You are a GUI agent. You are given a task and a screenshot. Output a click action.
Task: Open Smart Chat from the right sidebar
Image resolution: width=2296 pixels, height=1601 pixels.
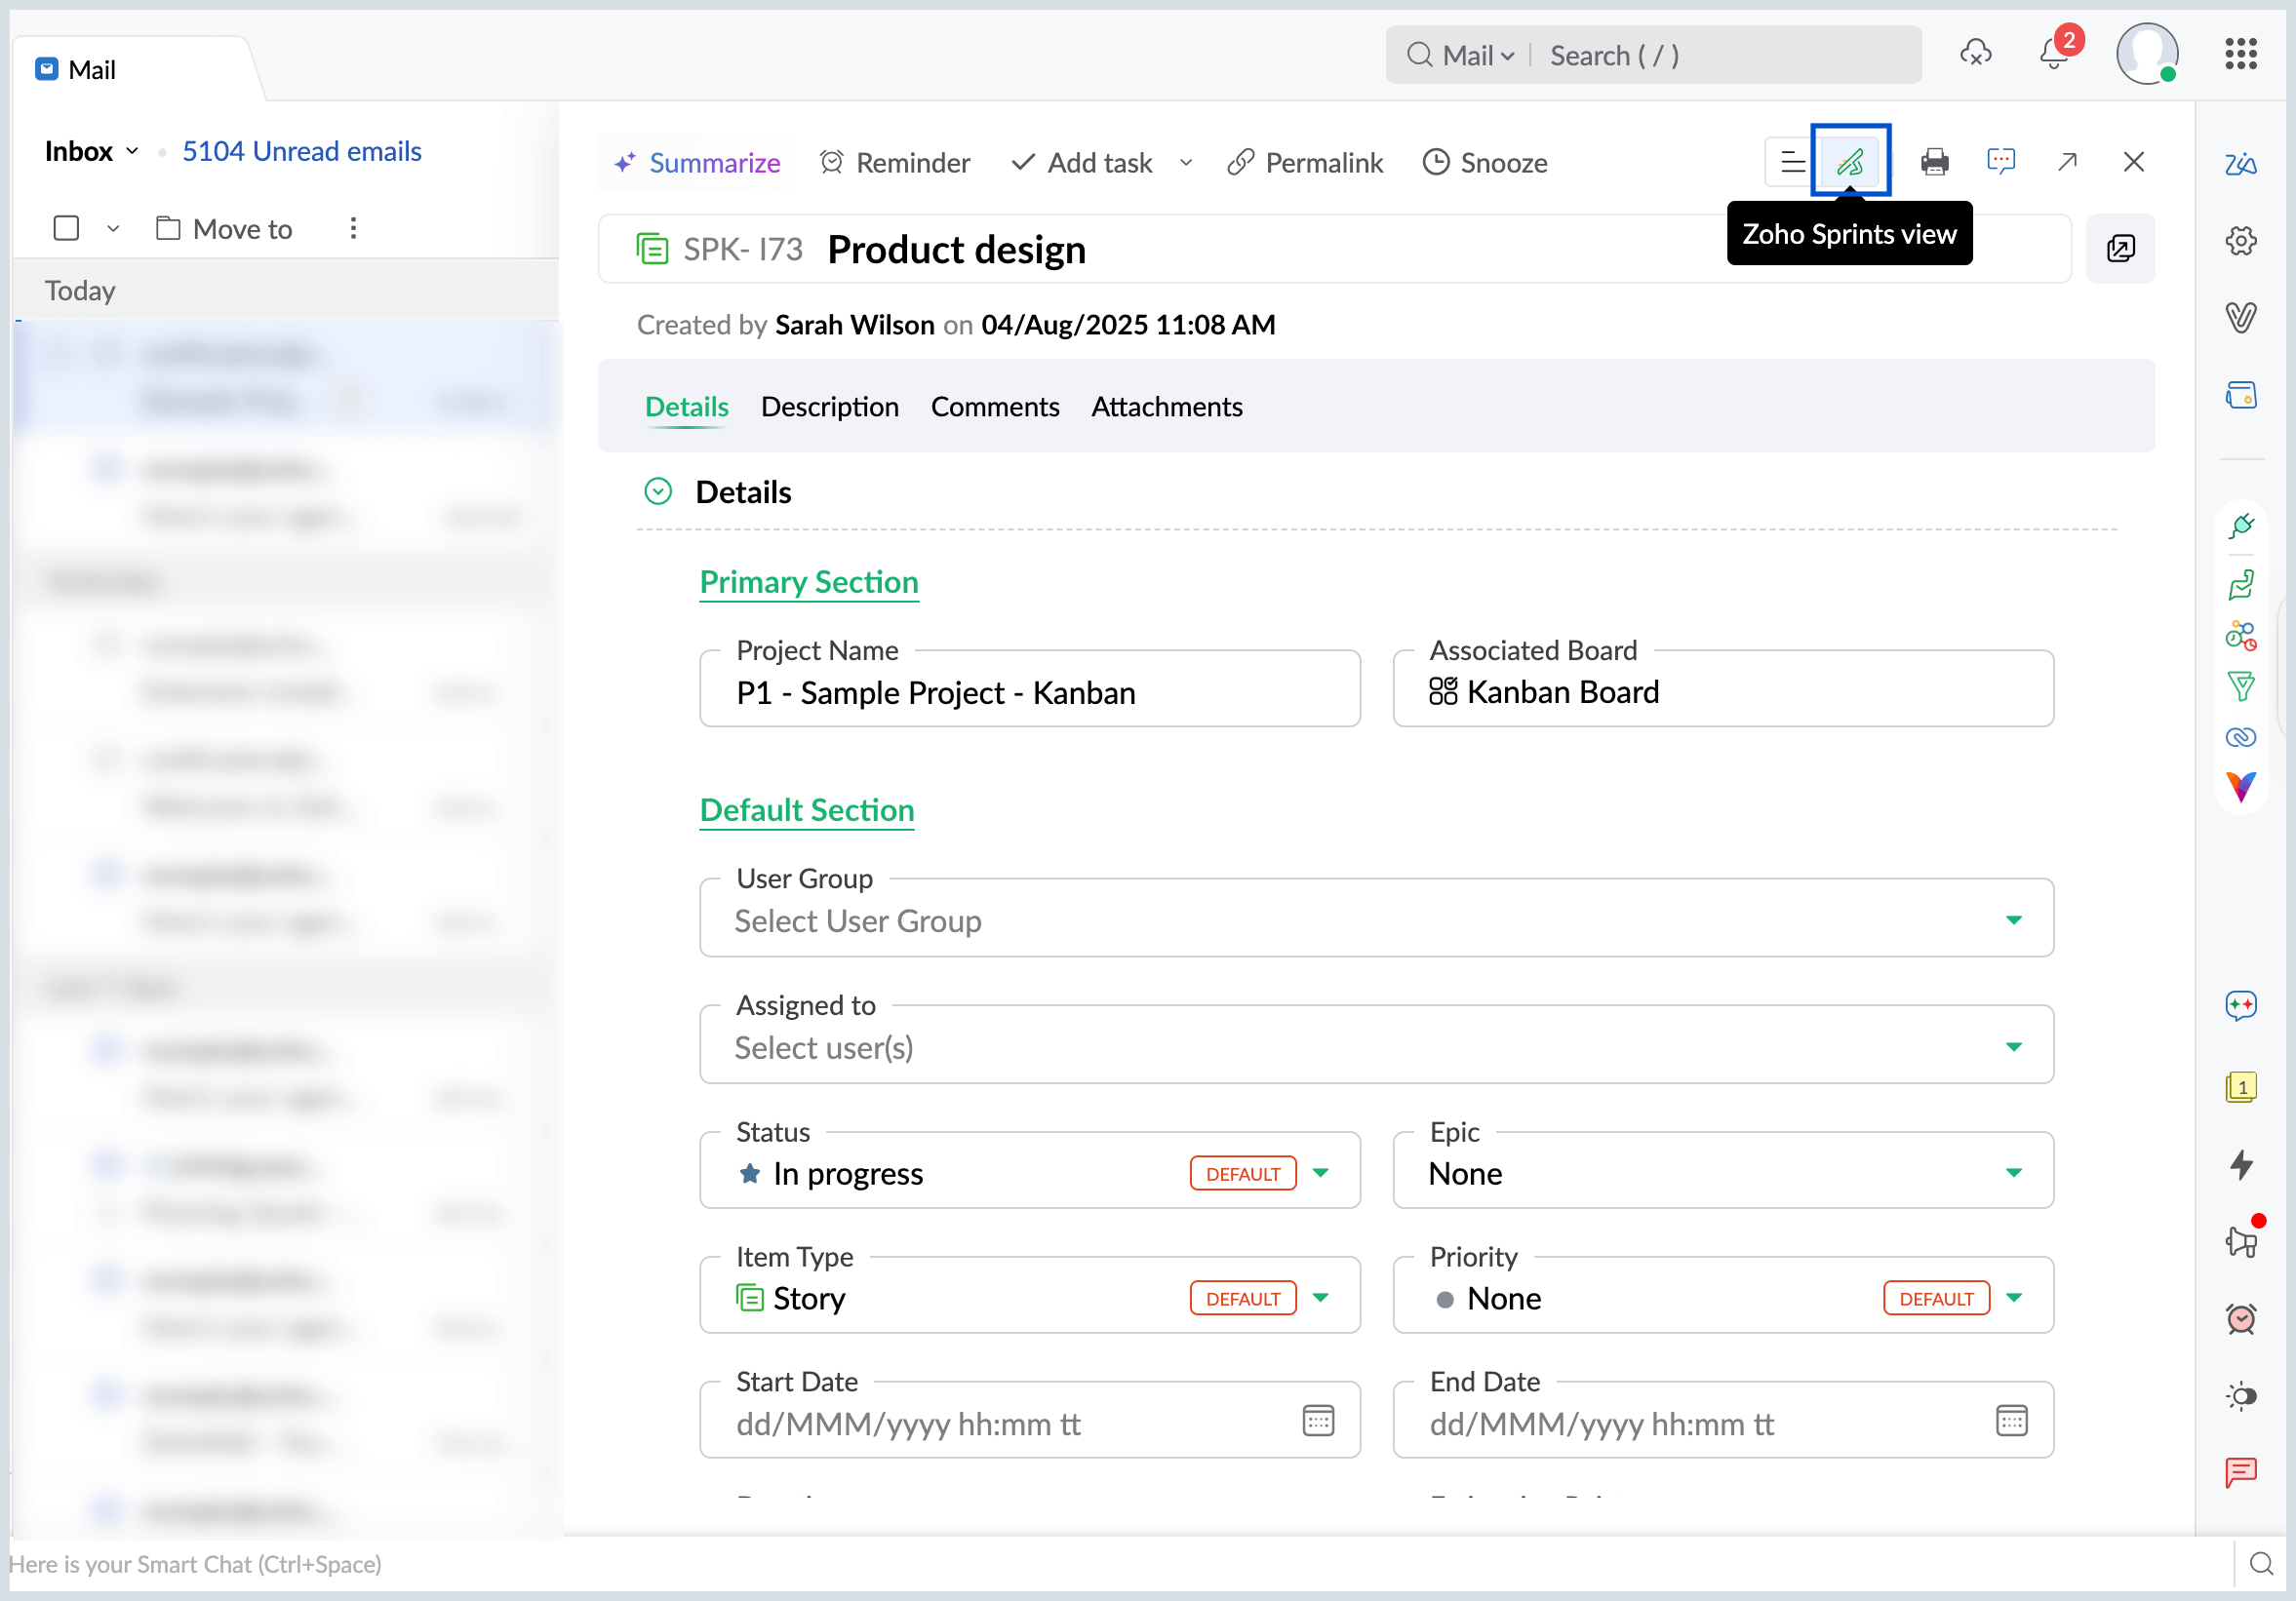(2241, 1006)
